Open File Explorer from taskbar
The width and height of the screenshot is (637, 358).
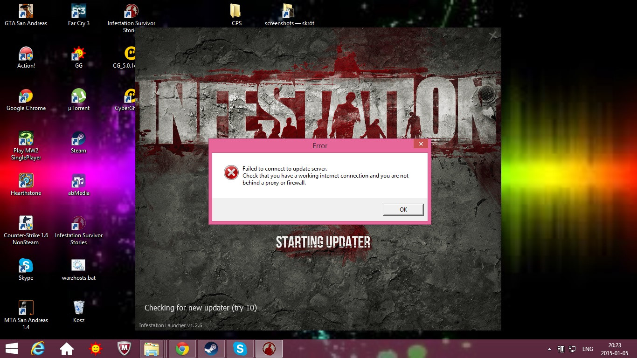click(x=152, y=348)
